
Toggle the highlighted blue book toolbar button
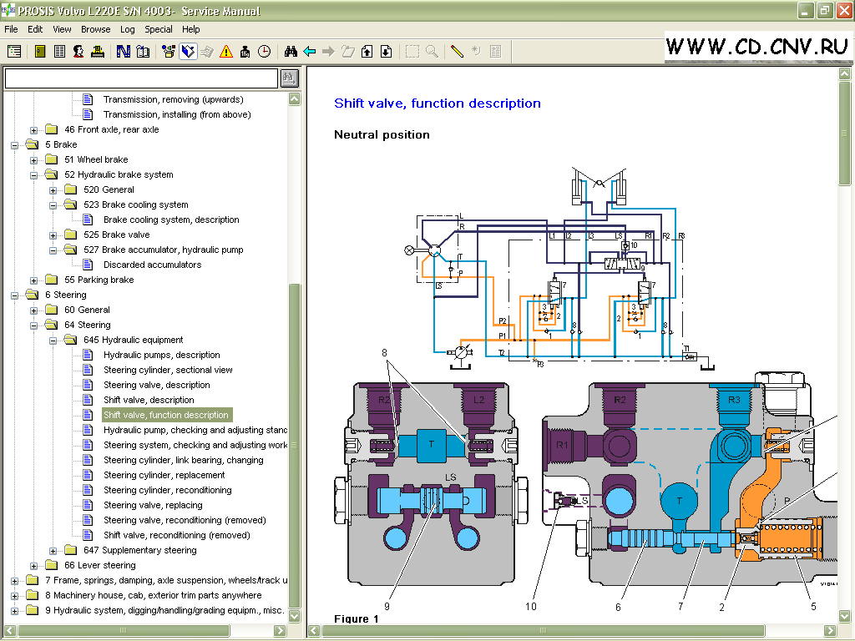point(188,51)
